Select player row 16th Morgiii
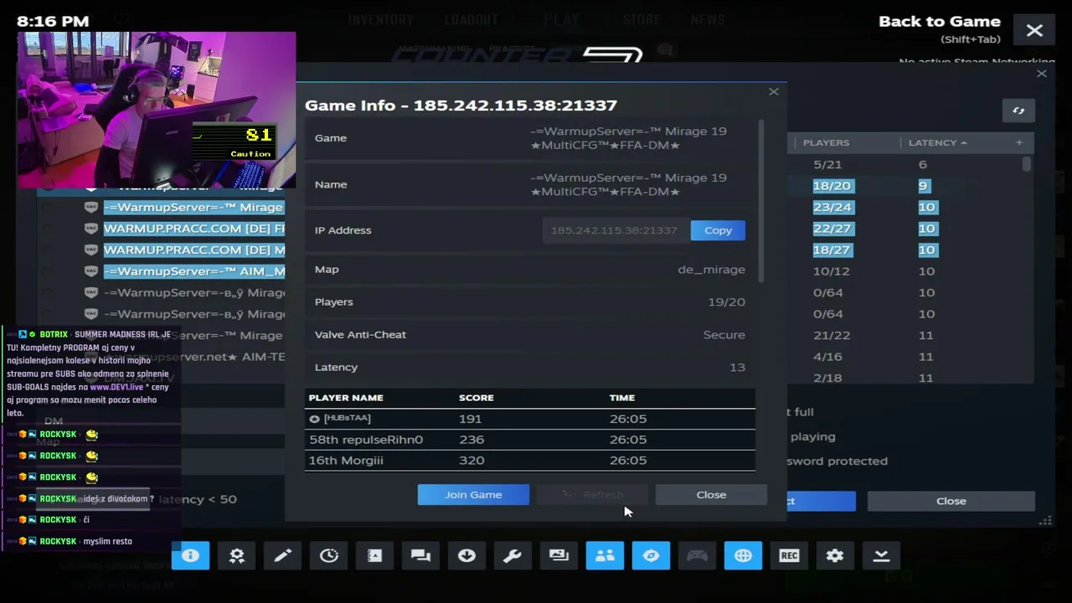The image size is (1072, 603). click(530, 461)
